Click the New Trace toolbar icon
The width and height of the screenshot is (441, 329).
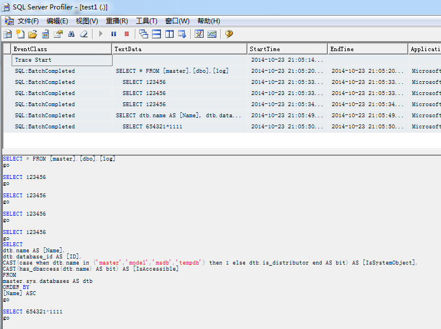(8, 34)
